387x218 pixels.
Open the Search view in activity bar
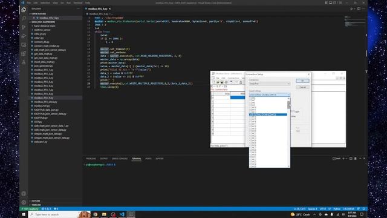[x=24, y=19]
